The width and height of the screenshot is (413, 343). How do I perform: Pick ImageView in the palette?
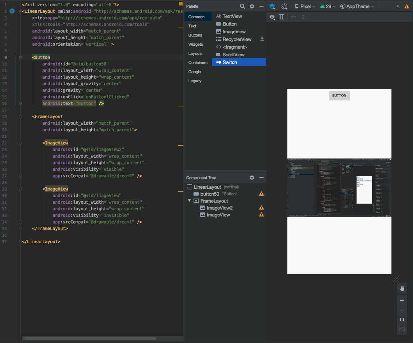pyautogui.click(x=239, y=31)
